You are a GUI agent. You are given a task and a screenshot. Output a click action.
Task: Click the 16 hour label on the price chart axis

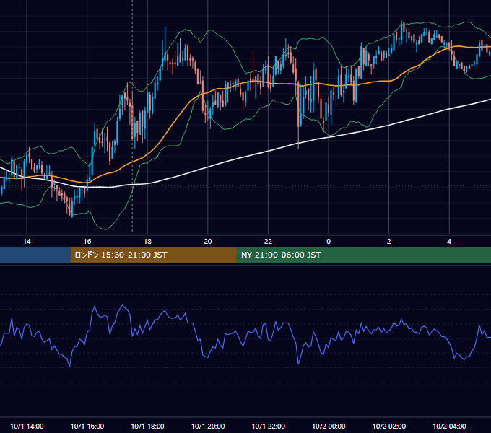point(87,242)
